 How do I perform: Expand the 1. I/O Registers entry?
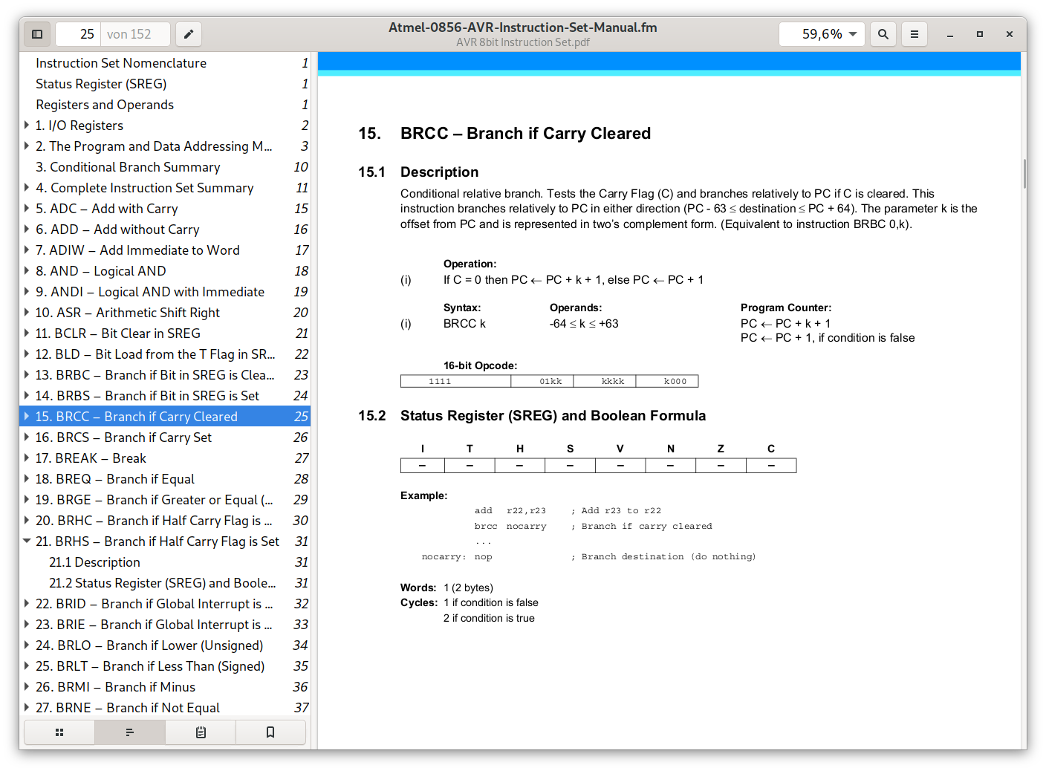point(27,125)
